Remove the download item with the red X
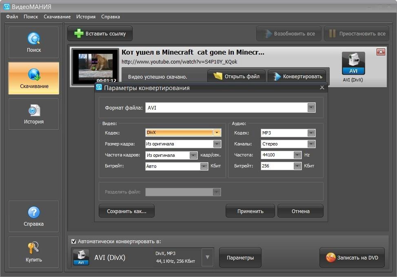397x277 pixels. click(381, 52)
